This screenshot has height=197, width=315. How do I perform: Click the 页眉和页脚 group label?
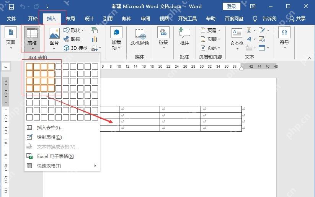(x=211, y=57)
